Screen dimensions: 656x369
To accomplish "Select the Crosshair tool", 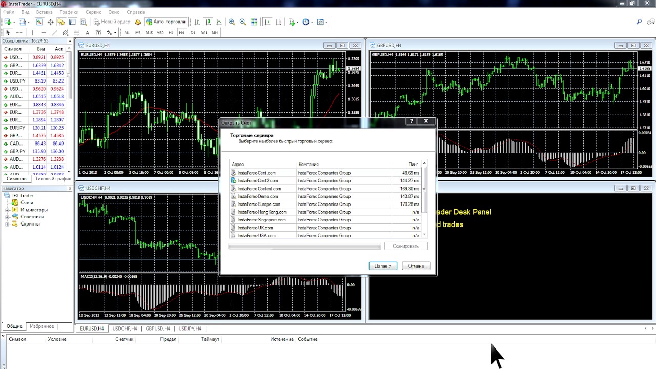I will [19, 33].
